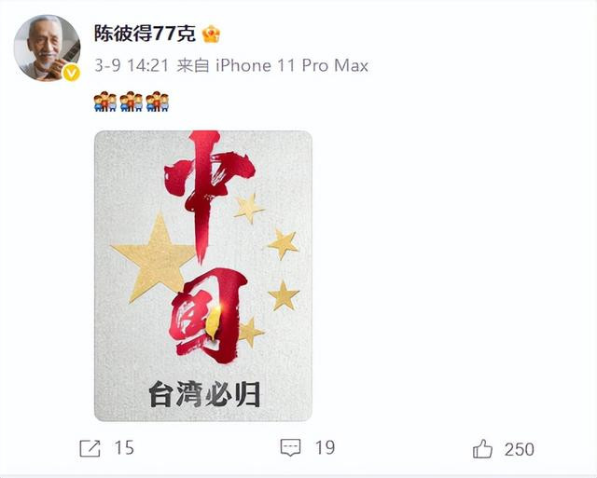Open the comments speech bubble icon
The height and width of the screenshot is (478, 597).
[x=290, y=447]
